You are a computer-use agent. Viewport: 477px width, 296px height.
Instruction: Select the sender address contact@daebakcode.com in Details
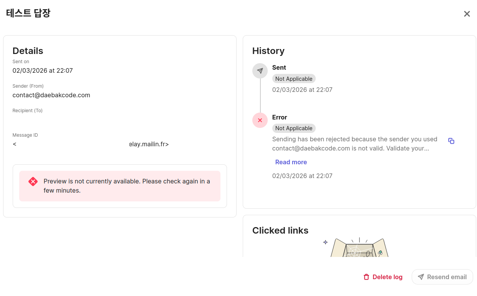(x=51, y=95)
